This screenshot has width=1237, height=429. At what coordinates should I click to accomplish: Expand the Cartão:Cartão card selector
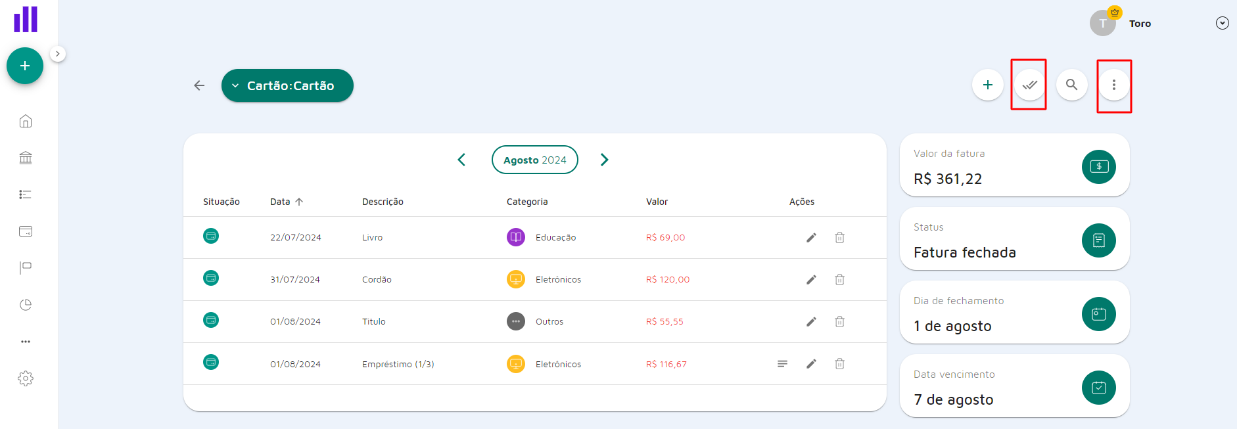pyautogui.click(x=287, y=85)
